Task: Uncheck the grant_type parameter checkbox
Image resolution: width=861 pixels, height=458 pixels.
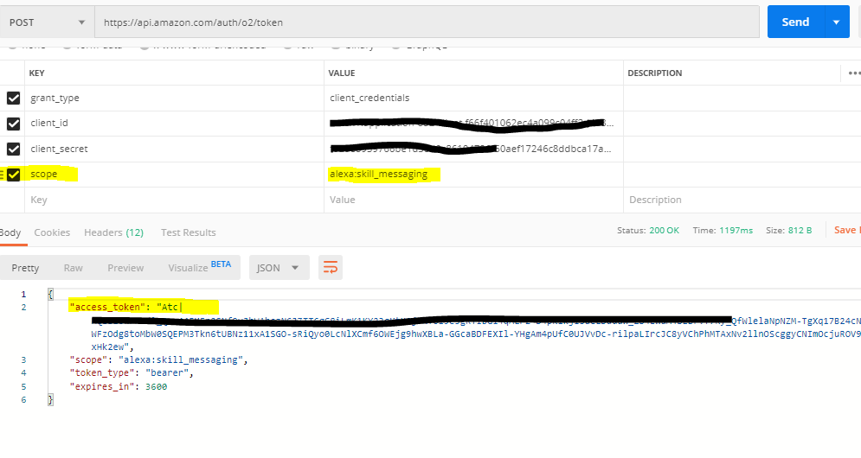Action: 13,99
